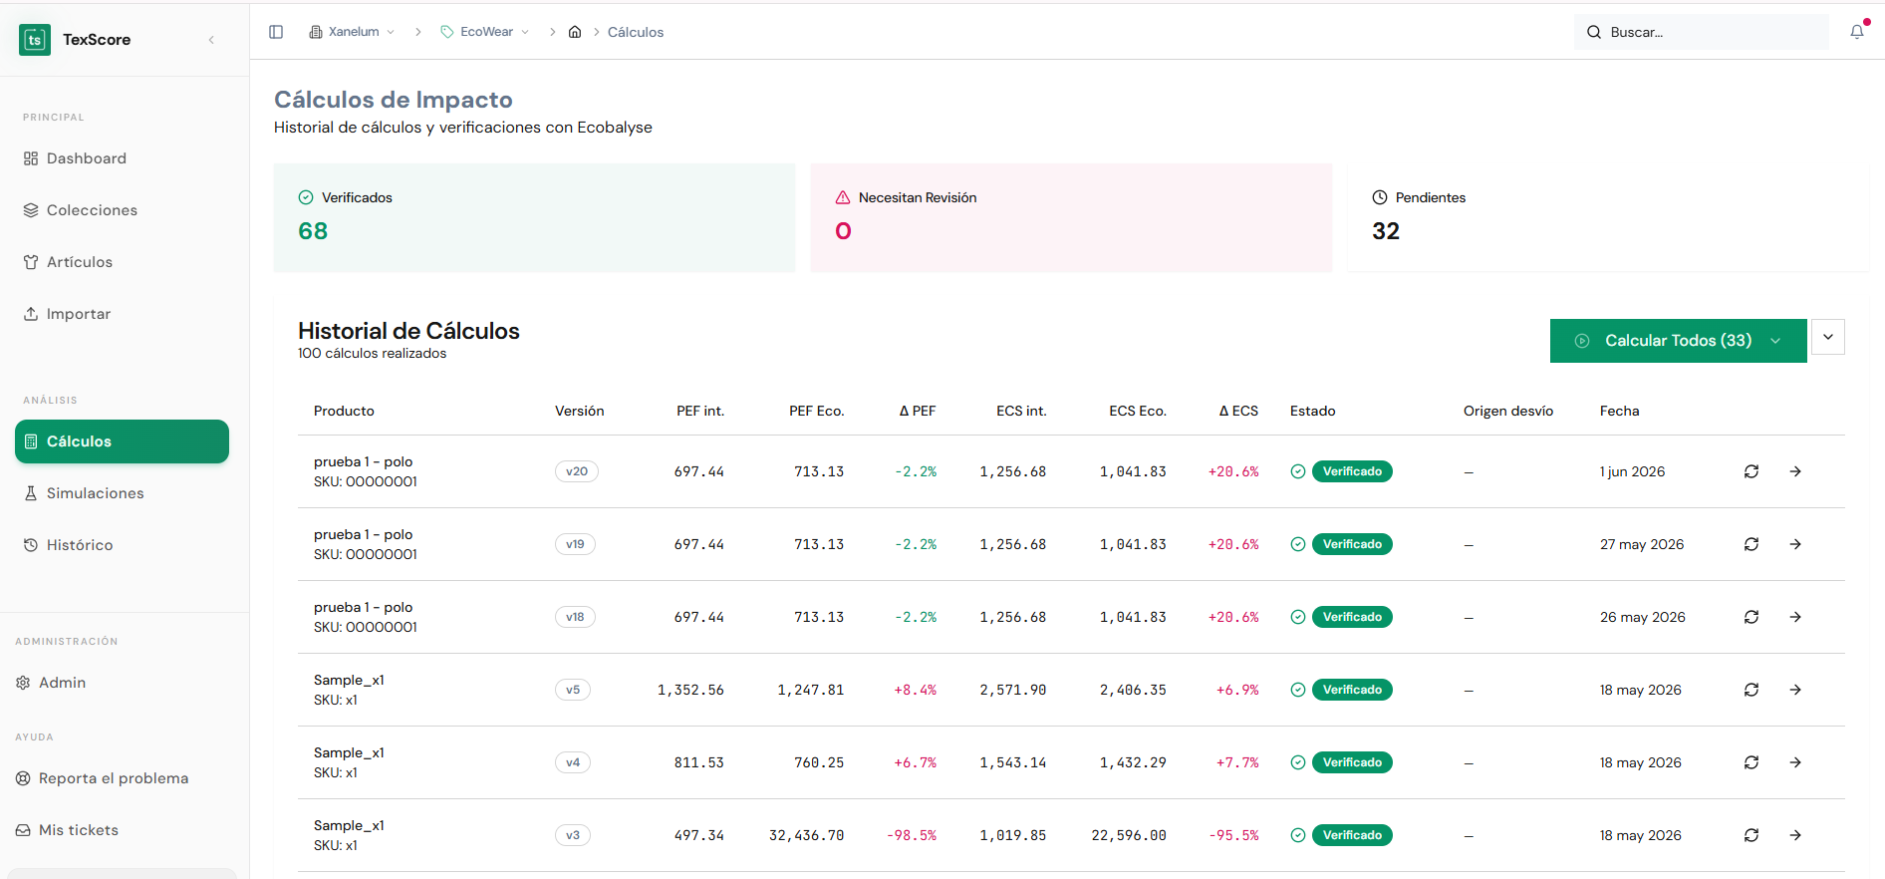This screenshot has width=1885, height=879.
Task: Open Colecciones in the sidebar
Action: pos(122,210)
